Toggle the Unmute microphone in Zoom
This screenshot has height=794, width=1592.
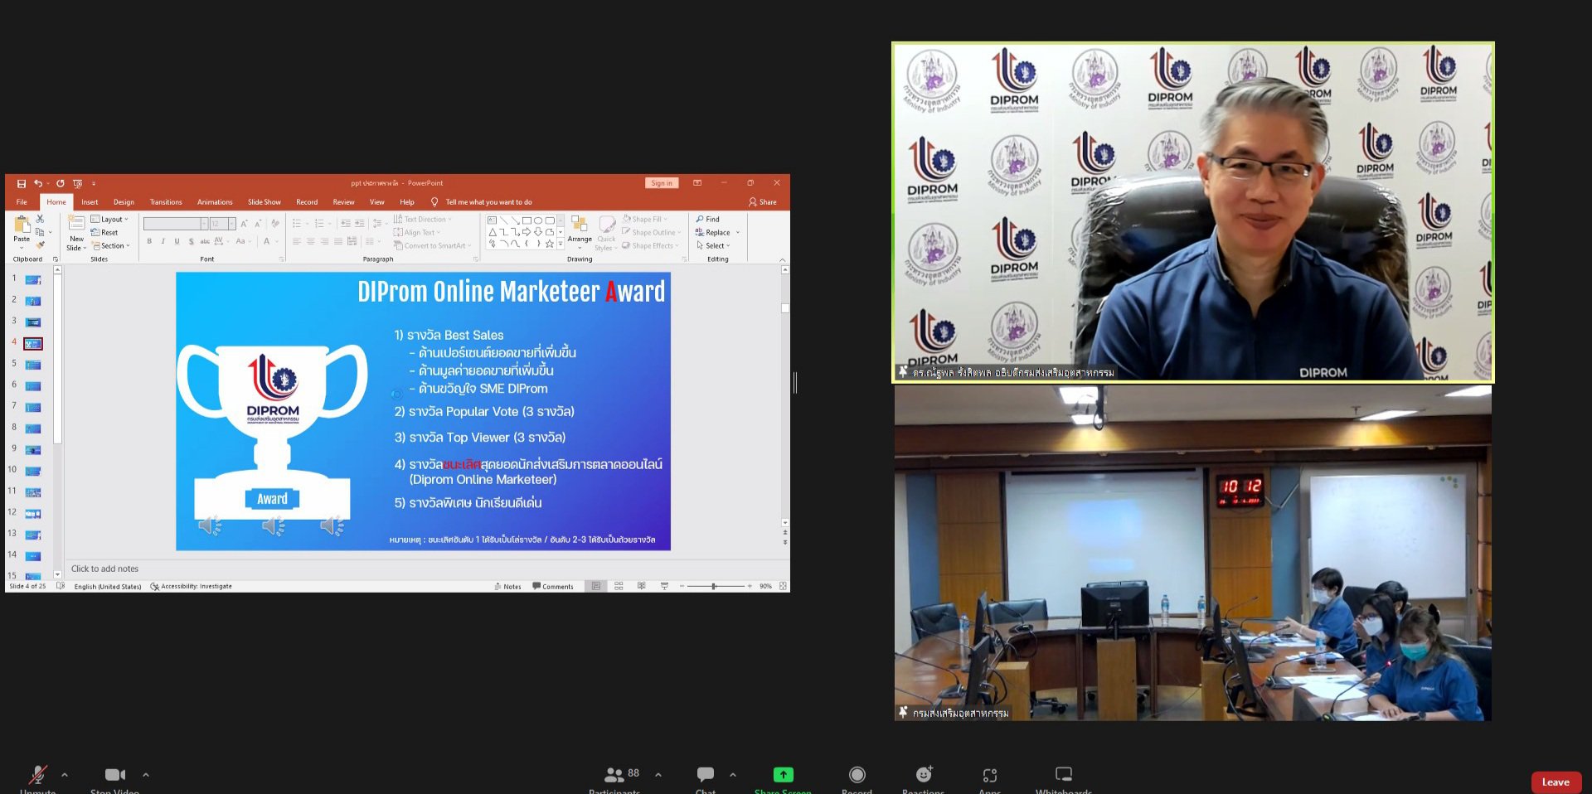point(37,774)
